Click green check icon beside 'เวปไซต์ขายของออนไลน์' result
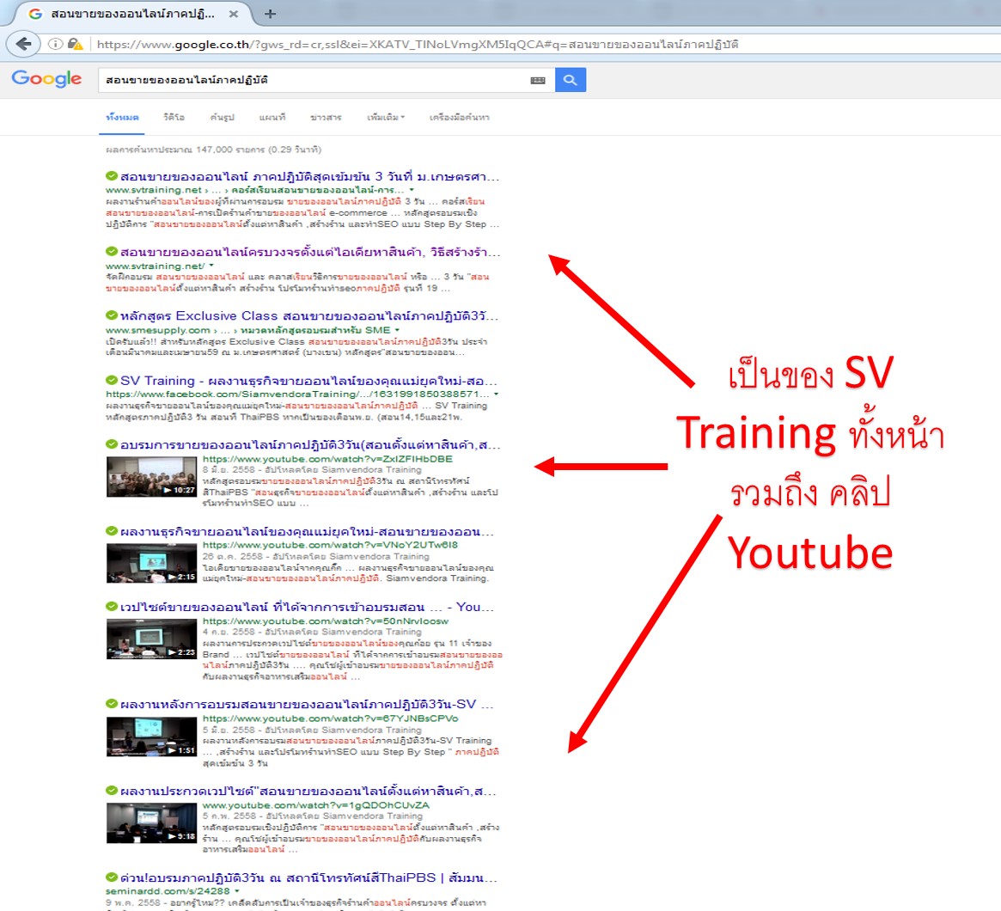The image size is (1001, 911). click(112, 607)
